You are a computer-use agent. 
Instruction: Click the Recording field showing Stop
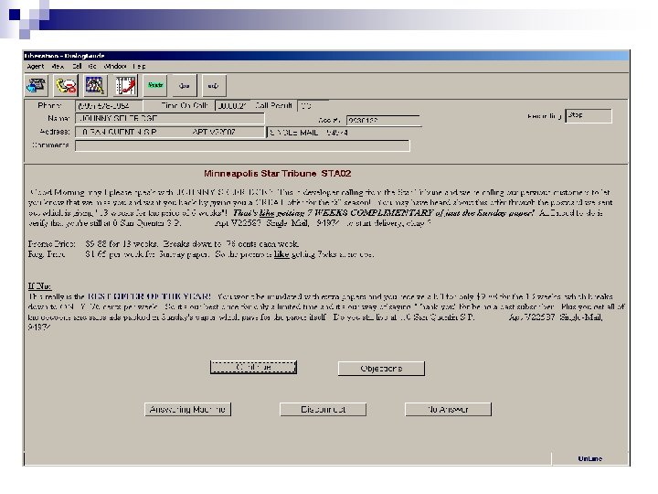point(589,116)
